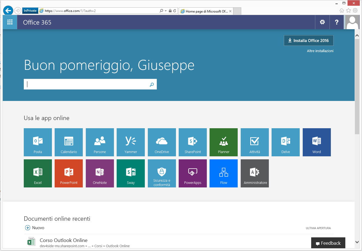Open the app launcher waffle menu

[10, 22]
